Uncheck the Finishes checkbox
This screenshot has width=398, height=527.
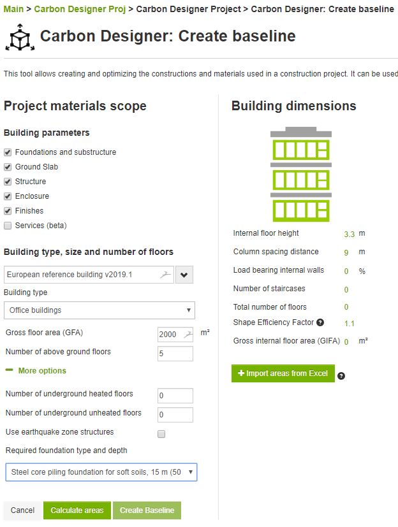click(x=8, y=211)
